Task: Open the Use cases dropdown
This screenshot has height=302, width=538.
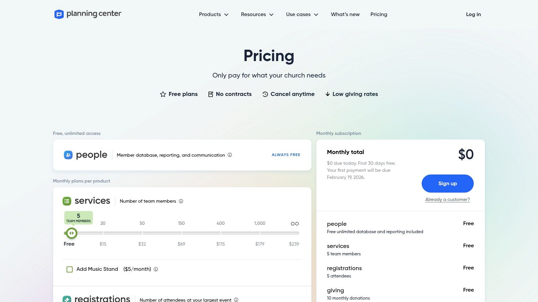Action: [302, 14]
